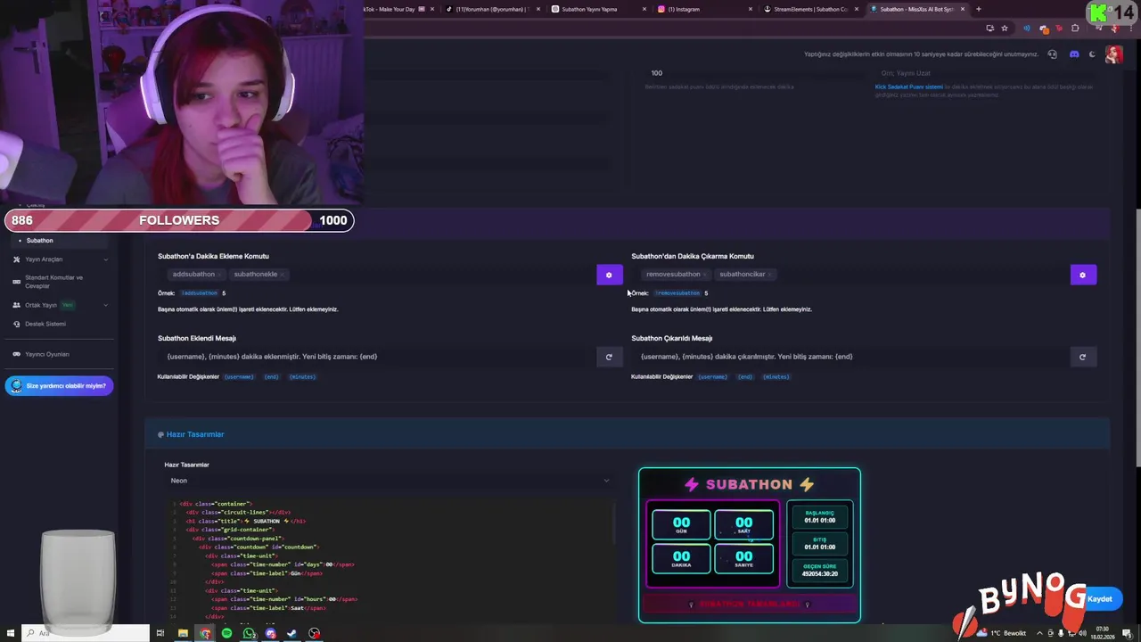
Task: Open File Explorer from the taskbar
Action: (183, 633)
